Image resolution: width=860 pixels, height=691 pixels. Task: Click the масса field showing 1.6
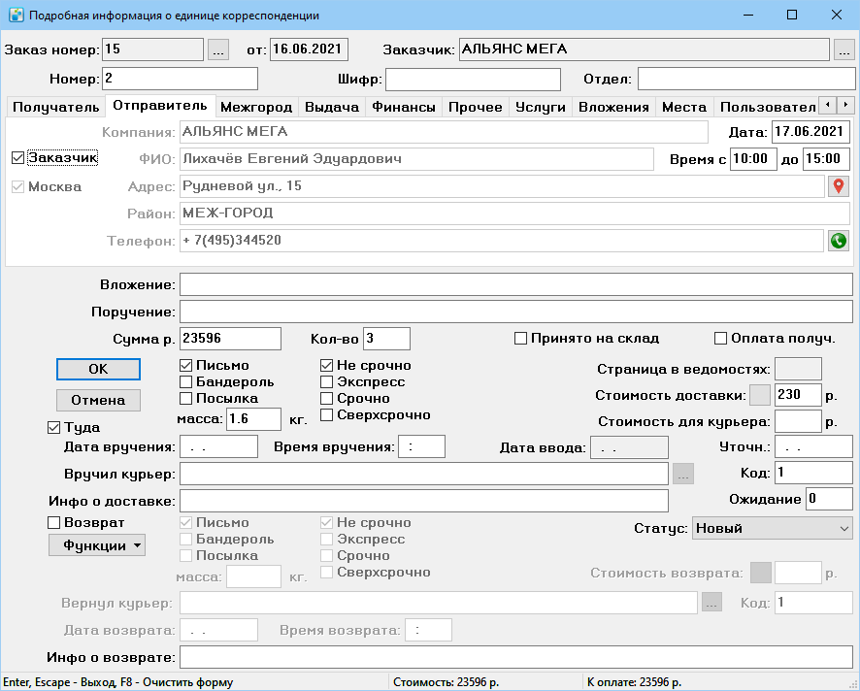pyautogui.click(x=253, y=419)
